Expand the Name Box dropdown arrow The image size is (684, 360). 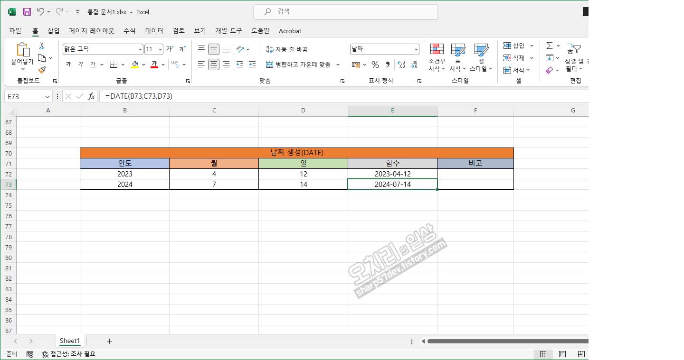pyautogui.click(x=47, y=96)
